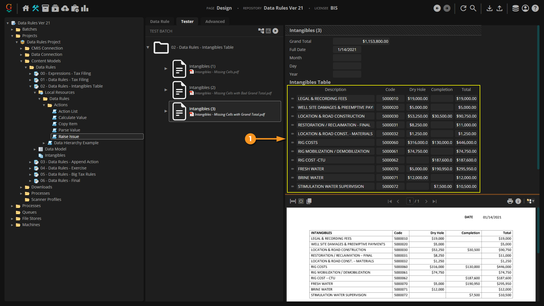
Task: Click RIG COSTS row drag handle
Action: pyautogui.click(x=293, y=143)
